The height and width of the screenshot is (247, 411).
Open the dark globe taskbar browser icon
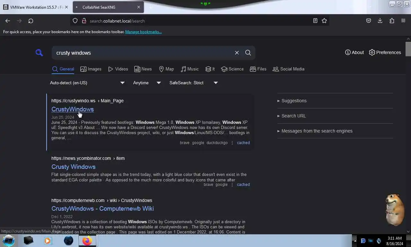point(68,241)
